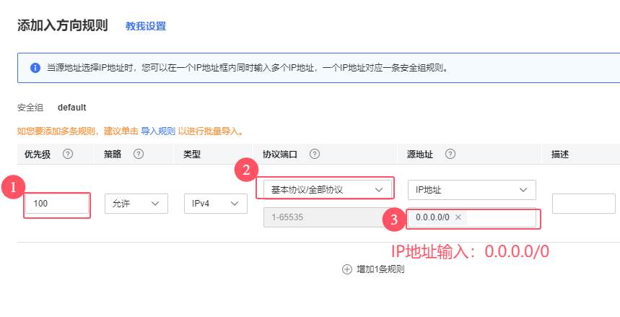Click the help icon next to 优先级

tap(68, 154)
